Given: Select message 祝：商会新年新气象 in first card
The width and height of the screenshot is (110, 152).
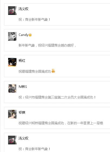Looking at the screenshot, I should coord(34,20).
